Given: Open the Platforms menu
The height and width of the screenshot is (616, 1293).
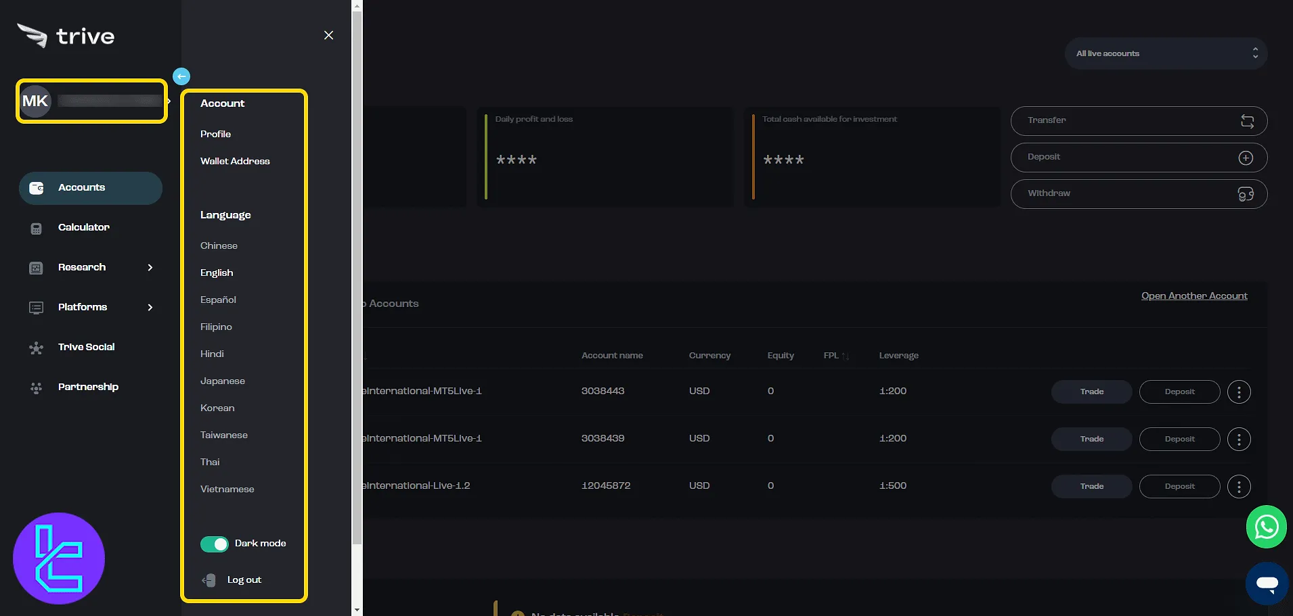Looking at the screenshot, I should point(83,307).
